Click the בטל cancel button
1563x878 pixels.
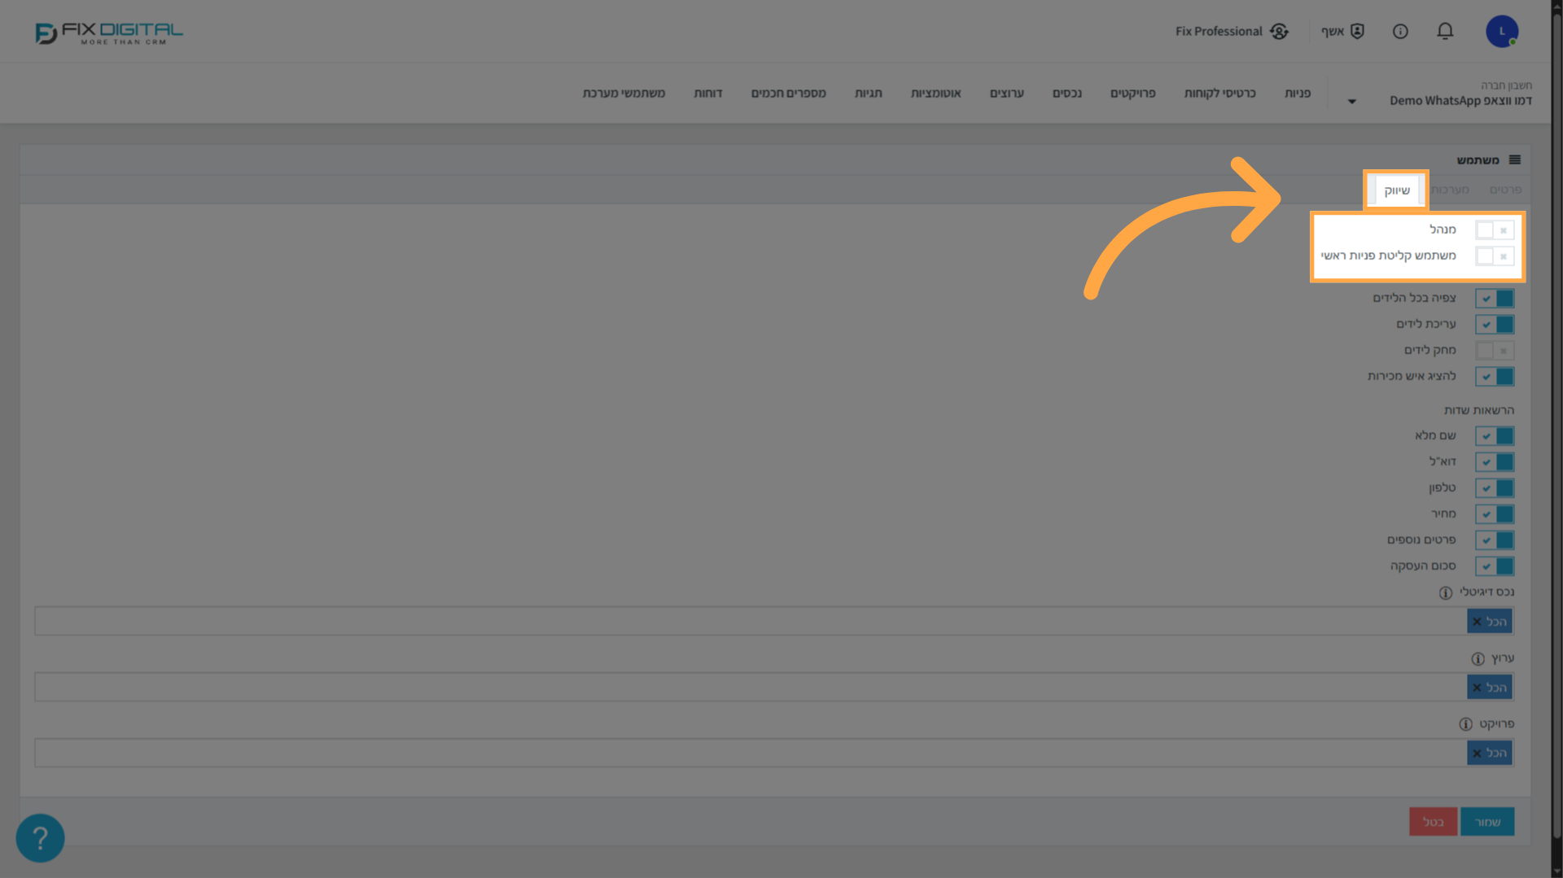click(1434, 822)
